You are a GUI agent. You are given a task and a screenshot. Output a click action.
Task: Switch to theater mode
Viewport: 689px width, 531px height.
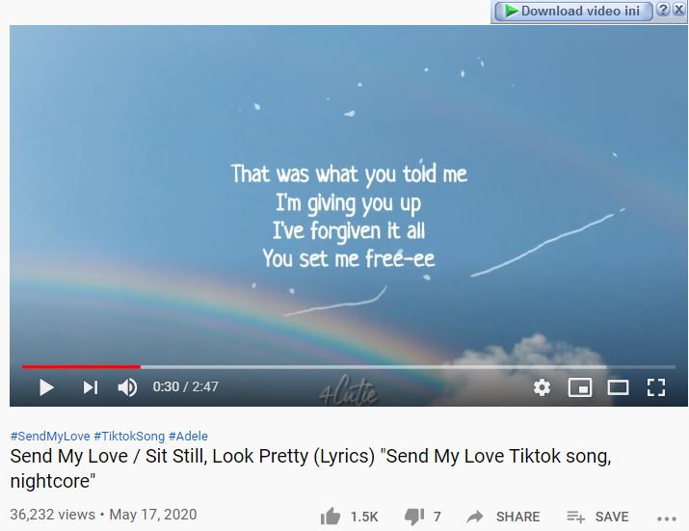pyautogui.click(x=618, y=387)
